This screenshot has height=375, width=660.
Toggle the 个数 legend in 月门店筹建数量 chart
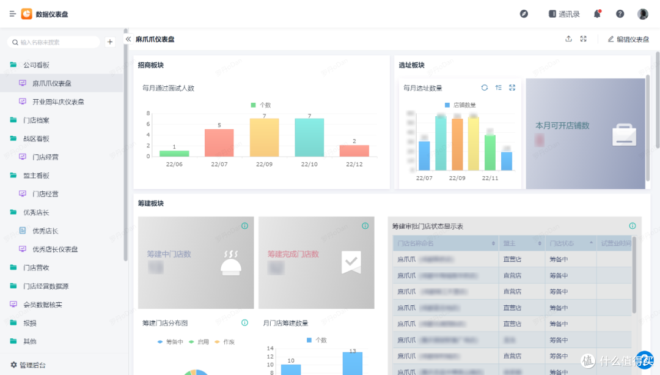(x=317, y=340)
